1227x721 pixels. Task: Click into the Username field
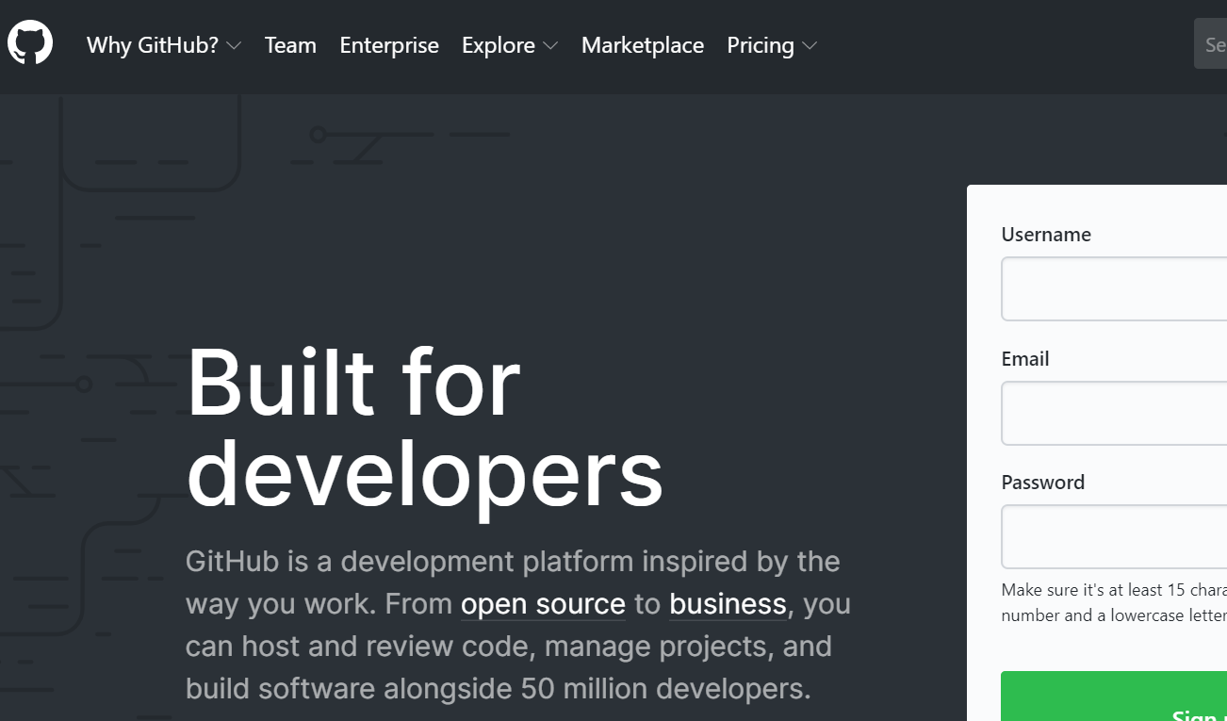click(x=1114, y=289)
